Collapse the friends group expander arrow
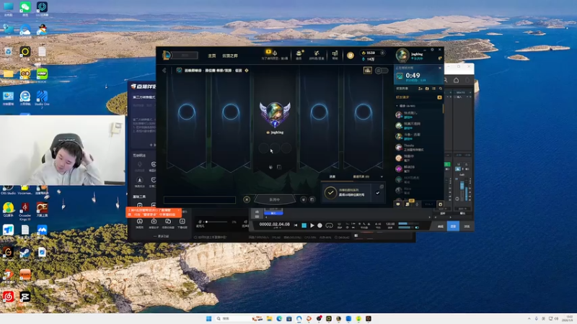This screenshot has width=577, height=324. 397,106
